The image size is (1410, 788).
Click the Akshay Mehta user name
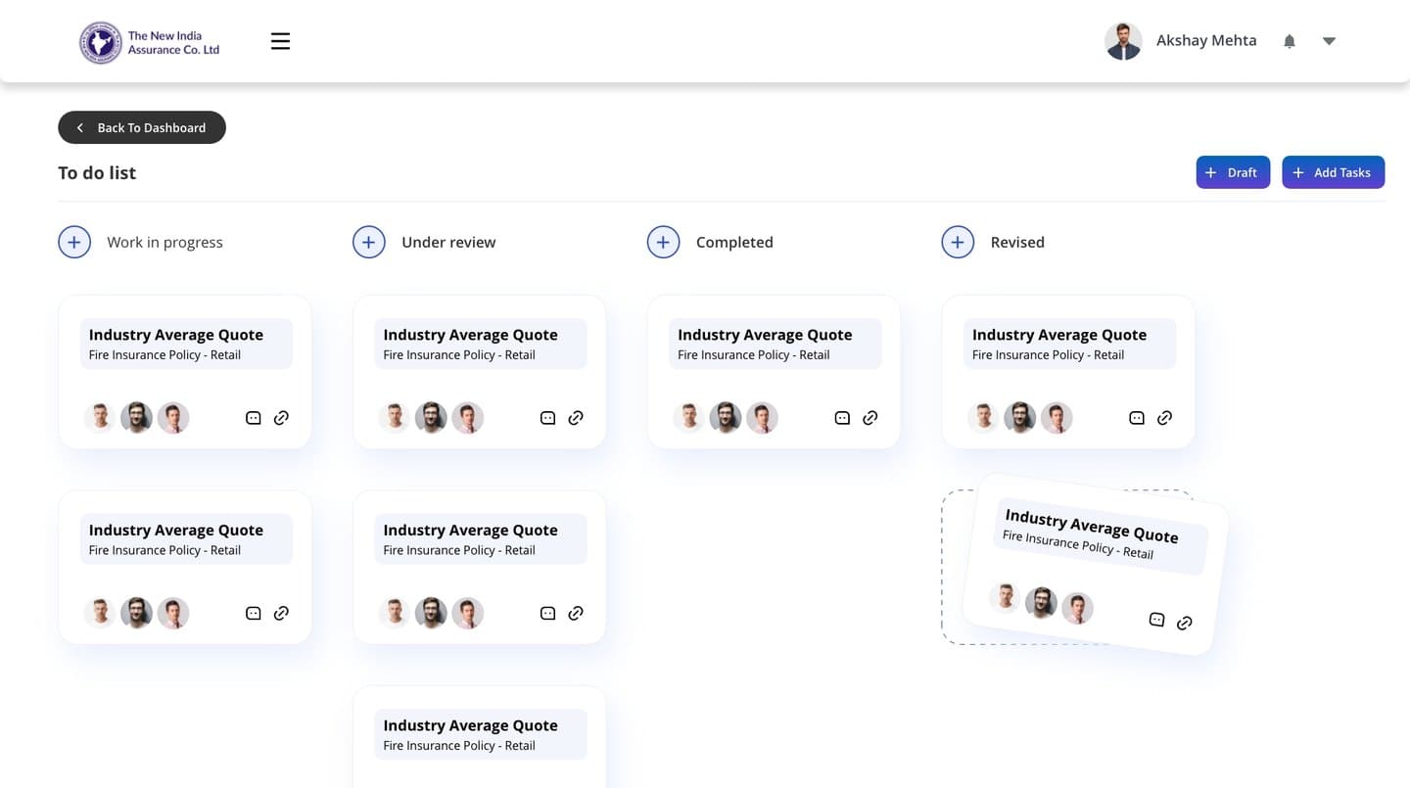(x=1206, y=41)
